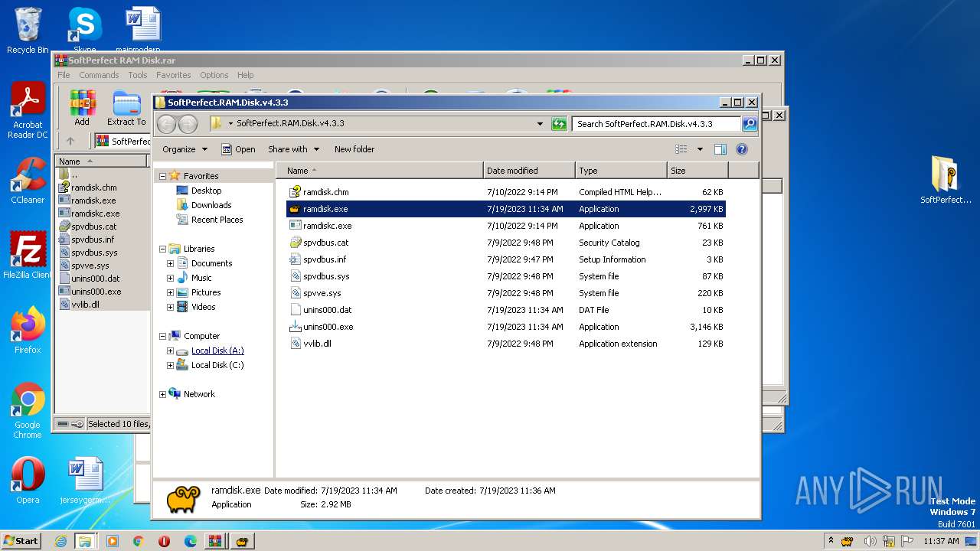The height and width of the screenshot is (551, 980).
Task: Click the address bar path SoftPerfect.RAM.Disk.v4.3.3
Action: click(x=290, y=123)
